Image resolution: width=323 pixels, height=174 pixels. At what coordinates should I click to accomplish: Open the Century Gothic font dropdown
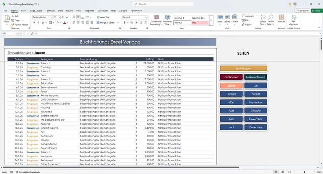[52, 17]
